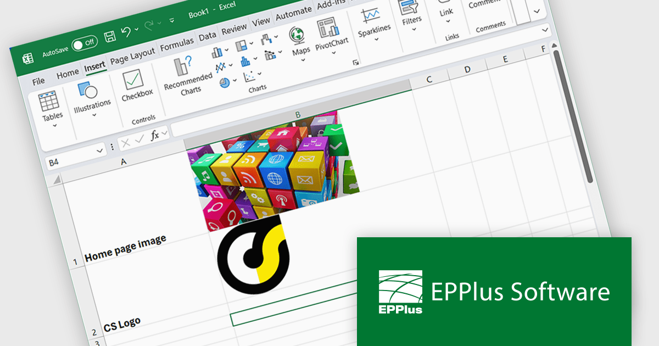Click the Tables grid icon
Image resolution: width=659 pixels, height=346 pixels.
pyautogui.click(x=49, y=101)
